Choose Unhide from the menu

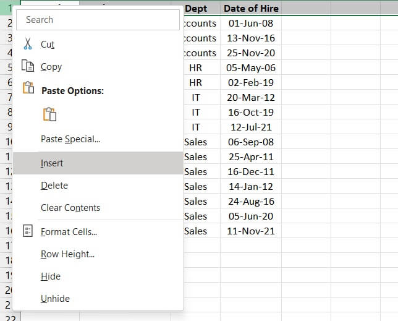point(55,299)
